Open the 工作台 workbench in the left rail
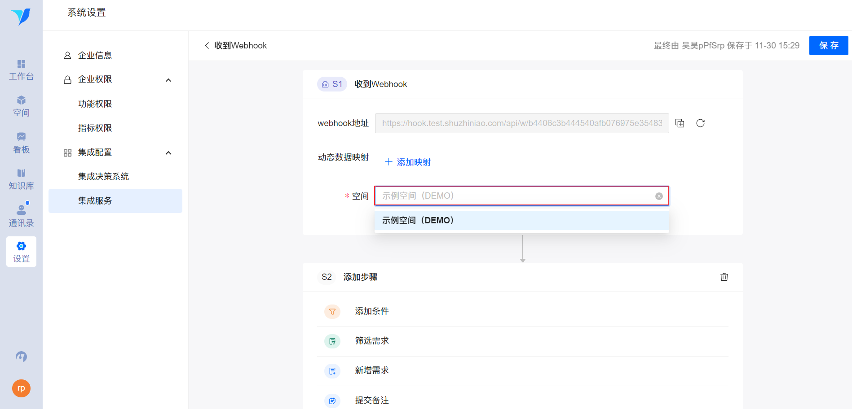 (x=21, y=70)
